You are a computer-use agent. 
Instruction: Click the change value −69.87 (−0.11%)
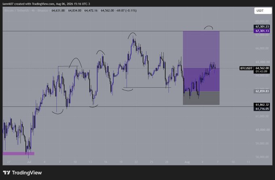click(126, 10)
